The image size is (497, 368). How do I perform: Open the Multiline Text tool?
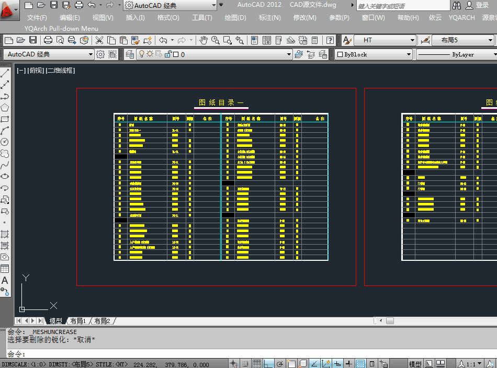(x=5, y=281)
